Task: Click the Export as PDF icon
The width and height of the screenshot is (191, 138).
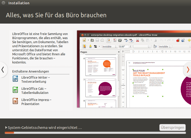Action: click(115, 40)
